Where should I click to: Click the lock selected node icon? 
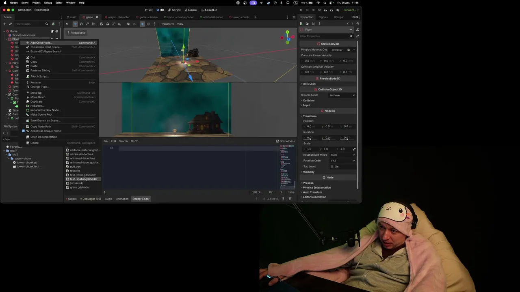[x=107, y=24]
